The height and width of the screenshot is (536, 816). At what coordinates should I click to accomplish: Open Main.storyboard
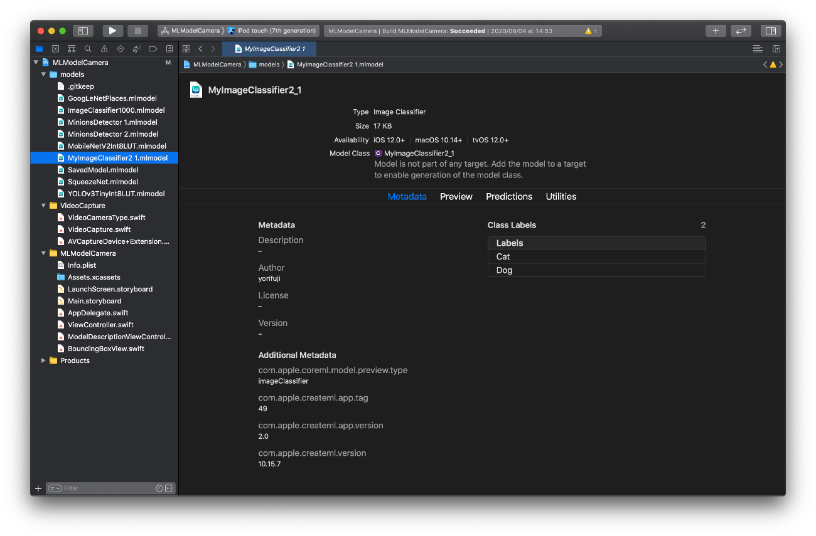tap(94, 301)
